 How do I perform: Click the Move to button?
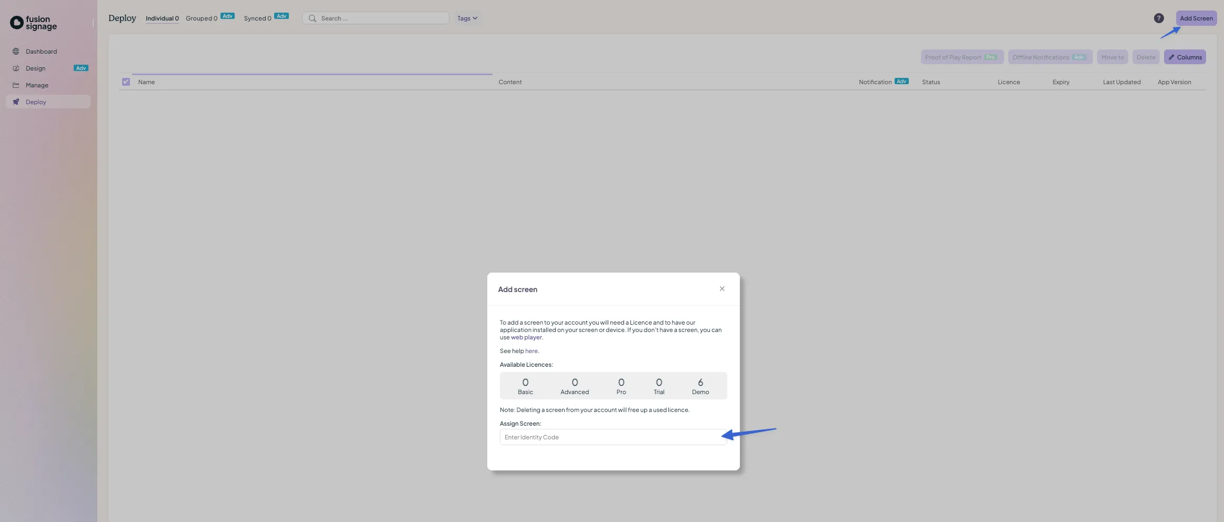(1112, 57)
